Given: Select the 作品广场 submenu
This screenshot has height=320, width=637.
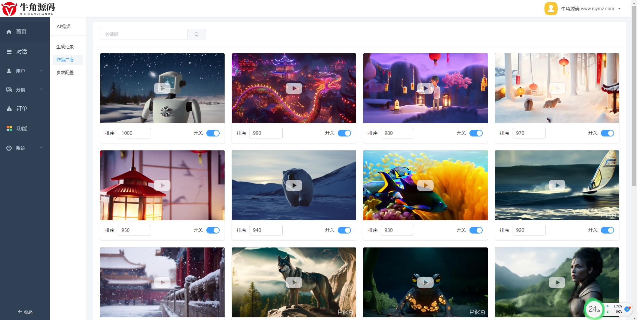Looking at the screenshot, I should pos(68,60).
